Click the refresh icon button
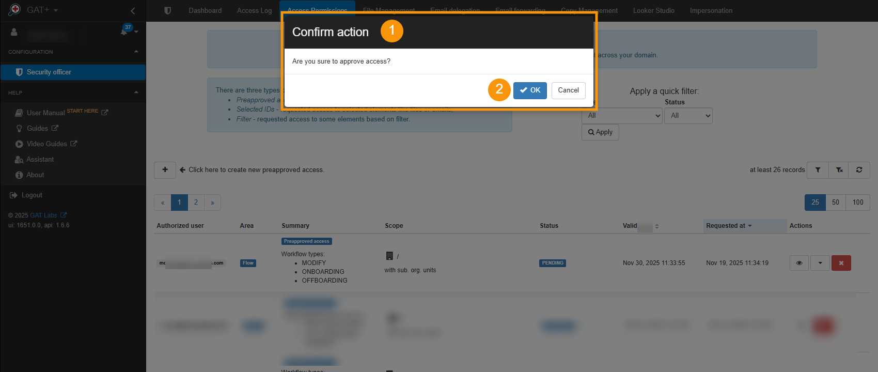The image size is (878, 372). pyautogui.click(x=859, y=170)
